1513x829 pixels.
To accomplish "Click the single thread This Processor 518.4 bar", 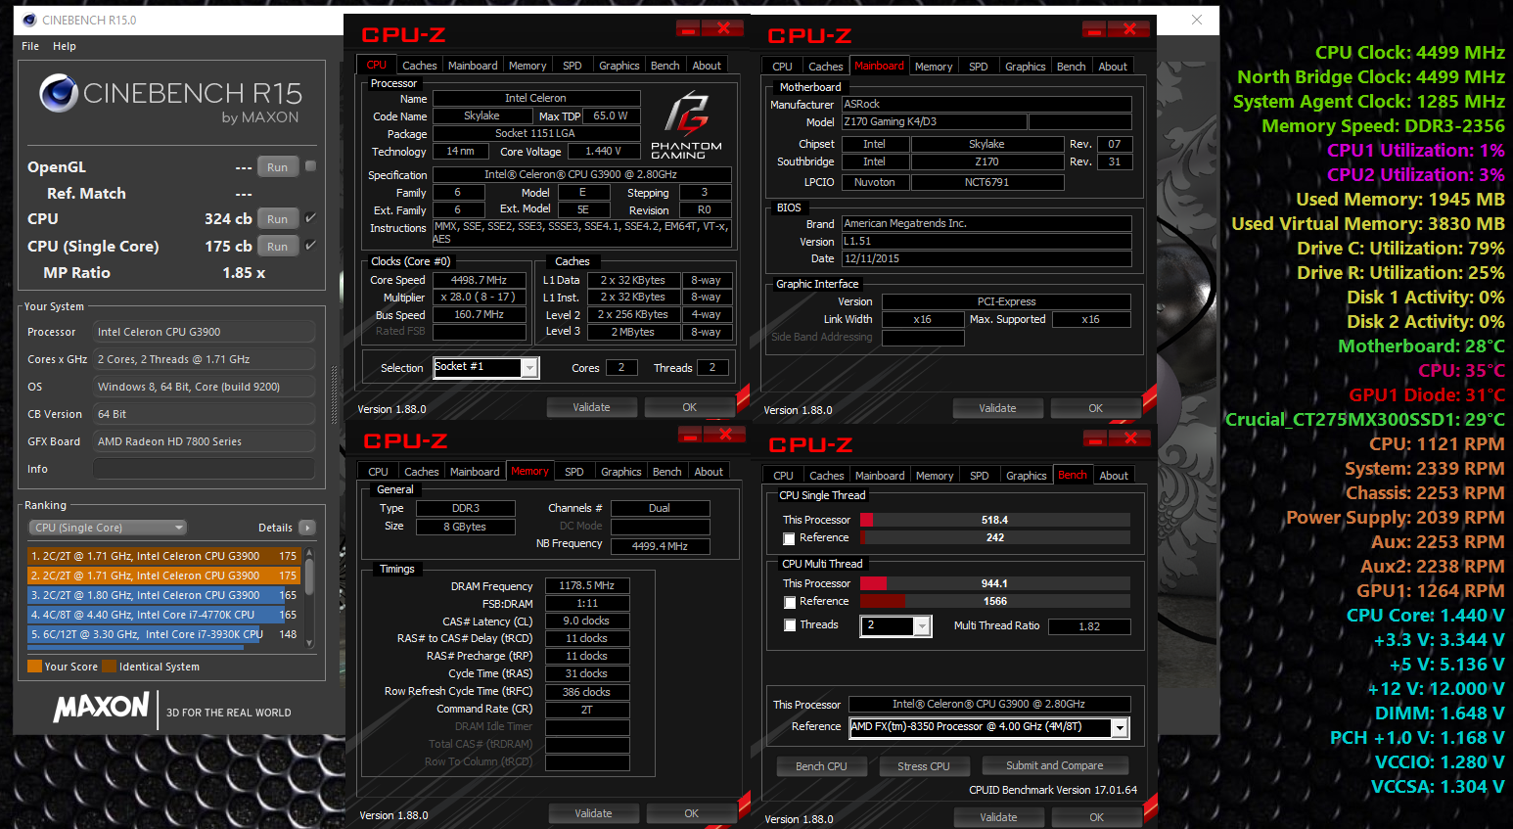I will click(995, 520).
